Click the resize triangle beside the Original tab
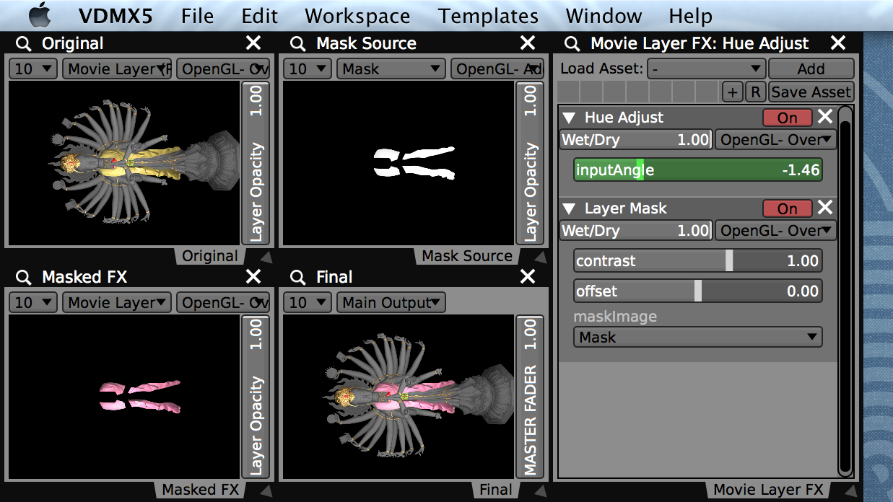This screenshot has height=502, width=893. pyautogui.click(x=265, y=257)
